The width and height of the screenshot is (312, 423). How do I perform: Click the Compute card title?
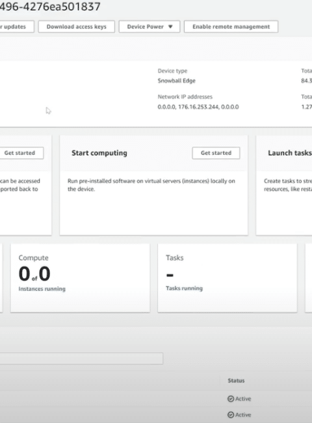coord(33,258)
